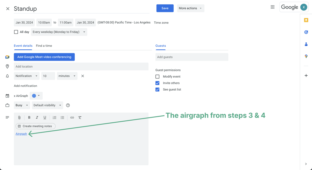This screenshot has width=312, height=170.
Task: Select the Guests tab
Action: [x=161, y=46]
